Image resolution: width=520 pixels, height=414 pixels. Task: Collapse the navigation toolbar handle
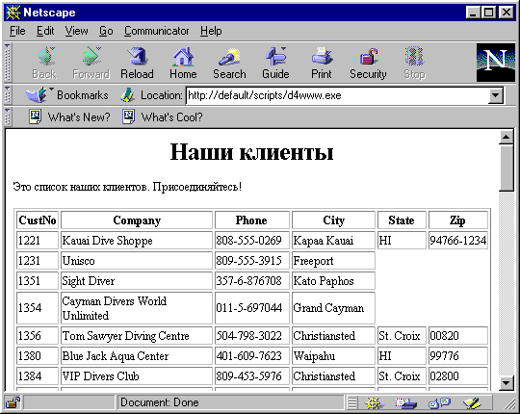point(8,63)
